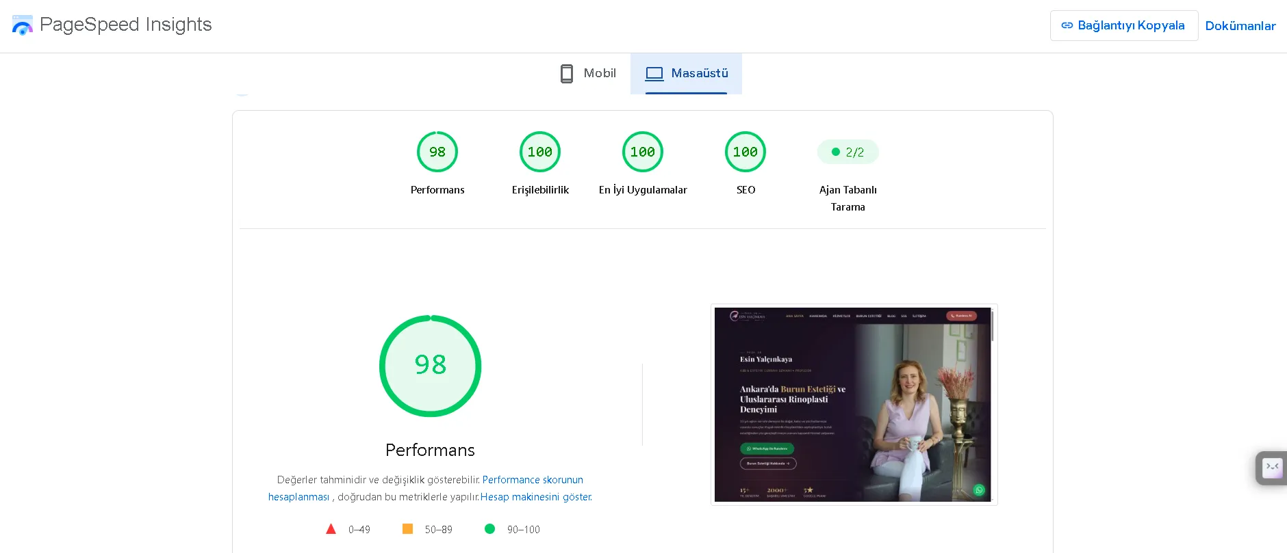Viewport: 1287px width, 553px height.
Task: Click the SEO label
Action: click(746, 190)
